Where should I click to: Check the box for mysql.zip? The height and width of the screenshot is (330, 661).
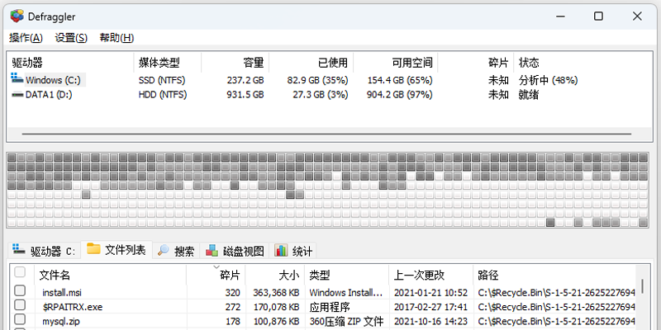pos(20,319)
